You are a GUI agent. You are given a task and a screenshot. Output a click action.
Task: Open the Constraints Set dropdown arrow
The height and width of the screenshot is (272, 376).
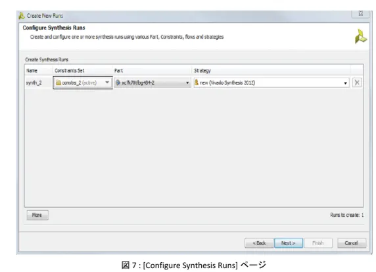107,83
